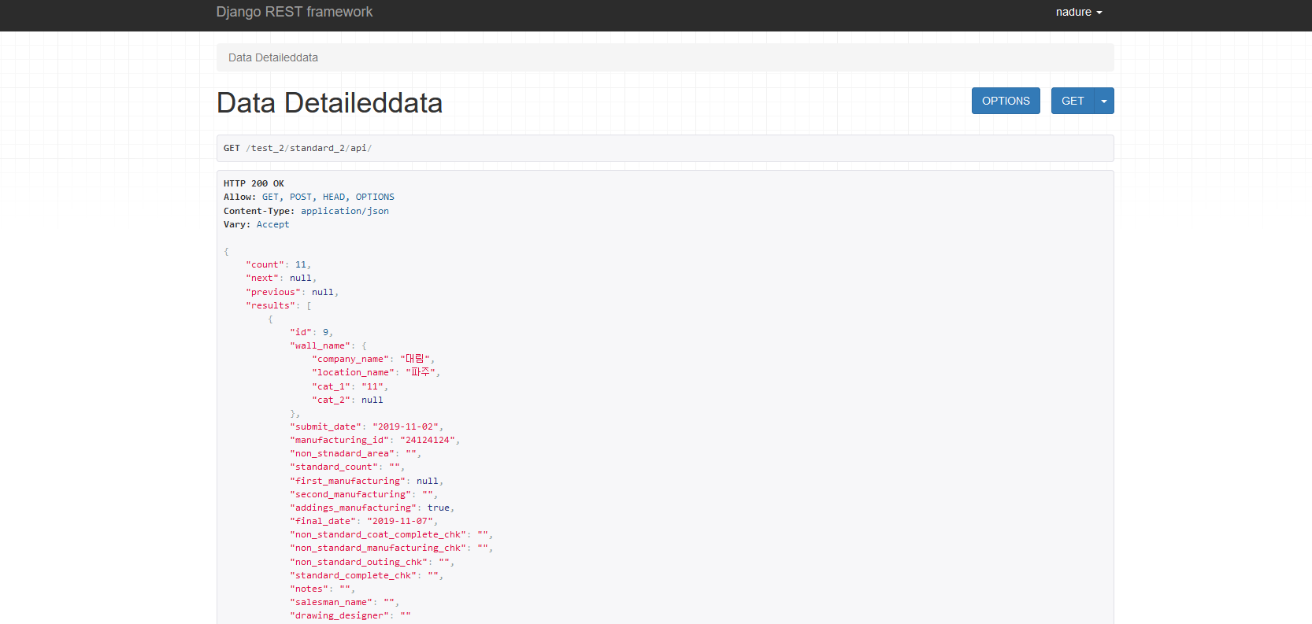Open the Django REST framework home link
1312x624 pixels.
(x=295, y=12)
